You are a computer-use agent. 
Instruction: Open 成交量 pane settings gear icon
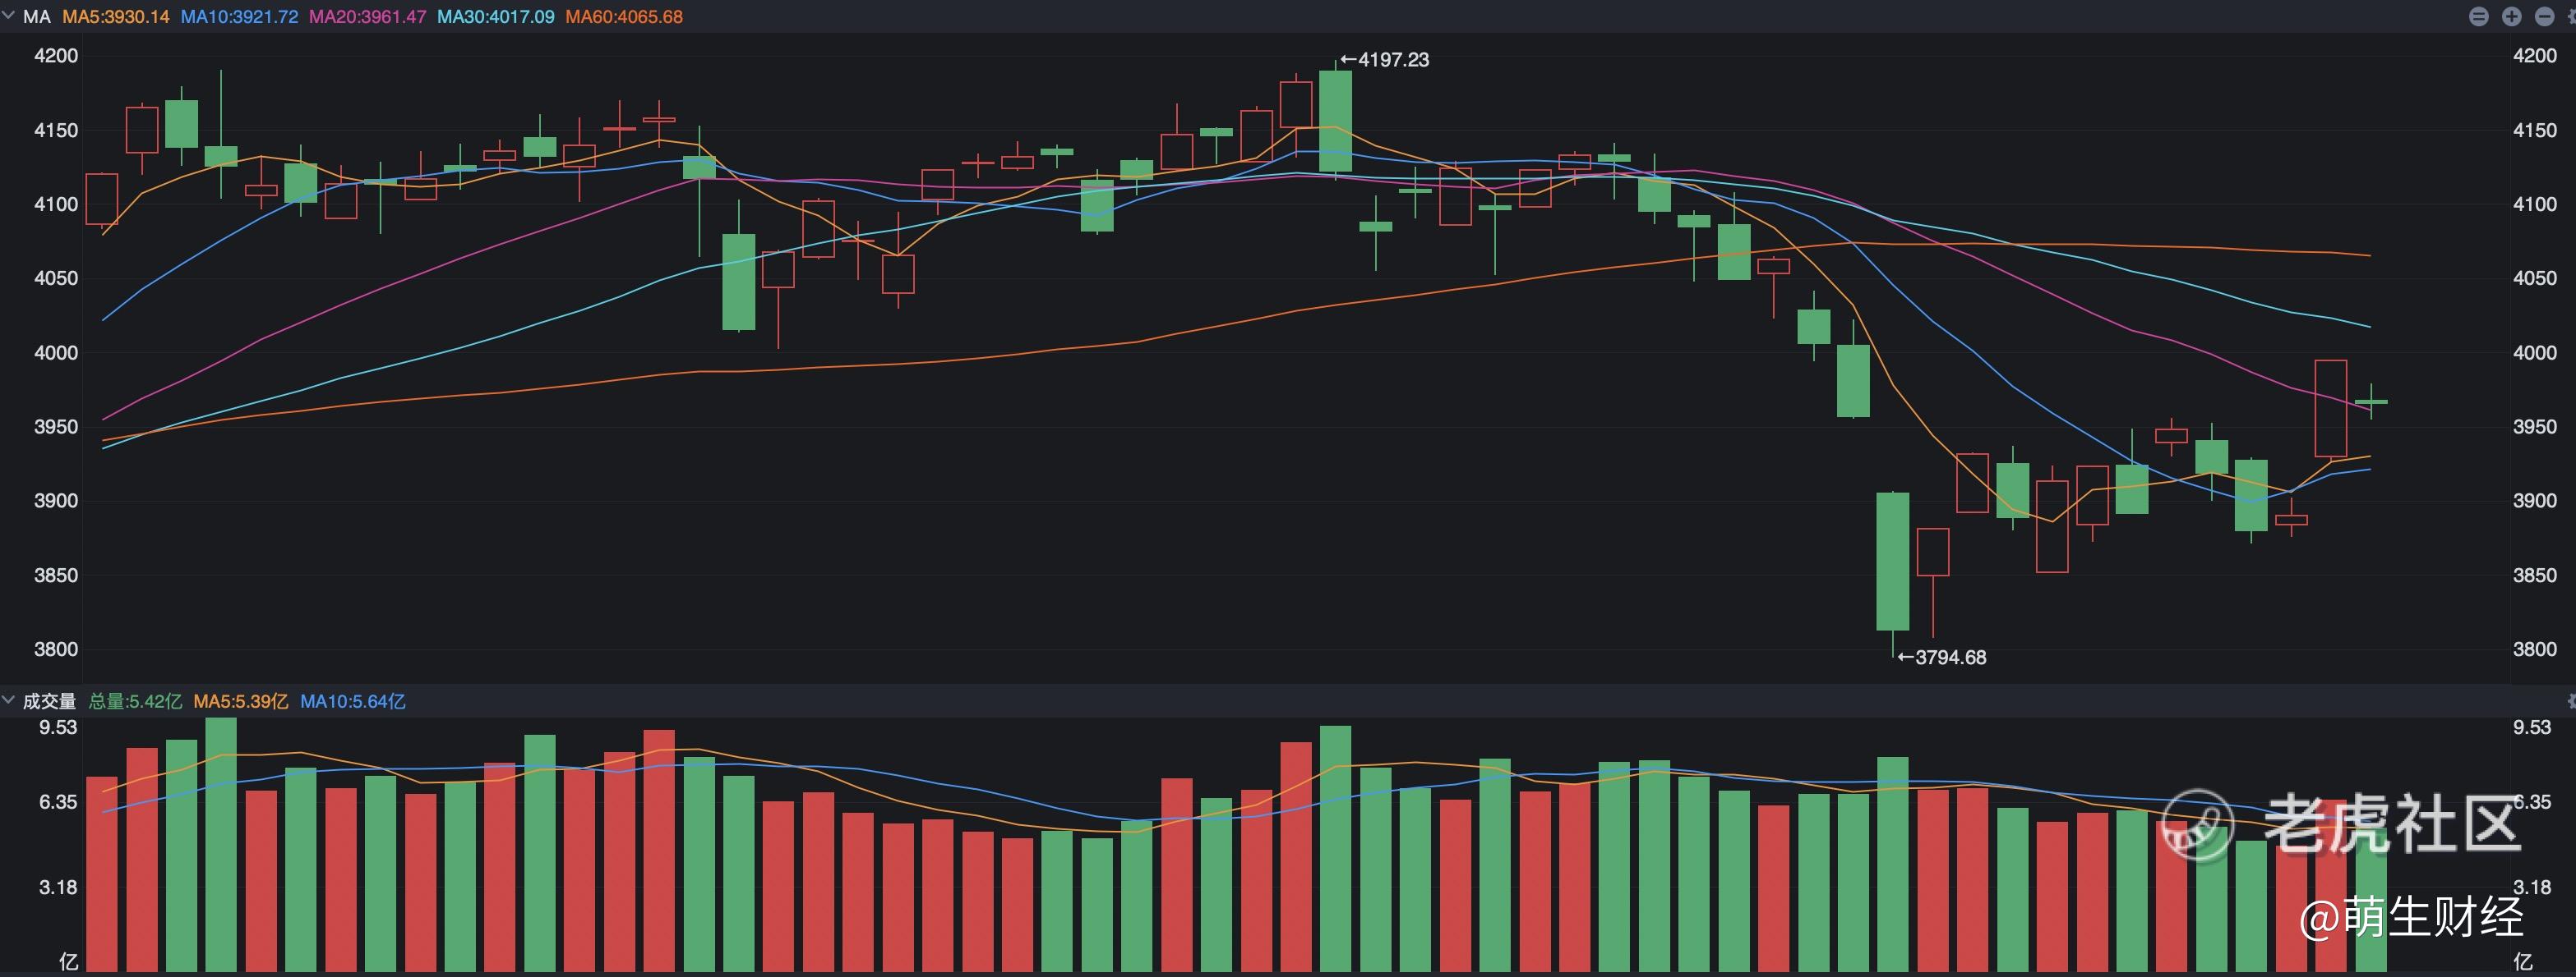point(2572,701)
